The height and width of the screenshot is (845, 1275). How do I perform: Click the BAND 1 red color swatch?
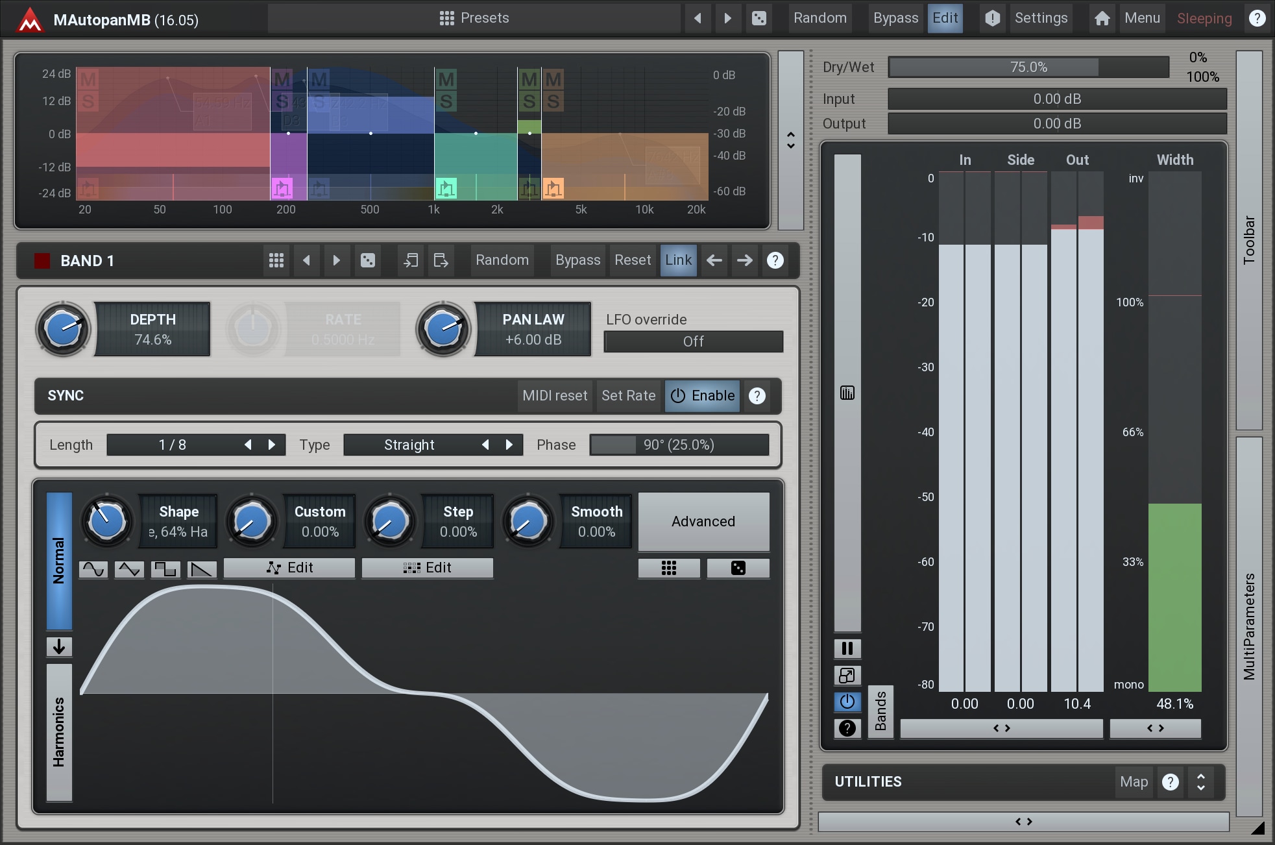(x=42, y=261)
